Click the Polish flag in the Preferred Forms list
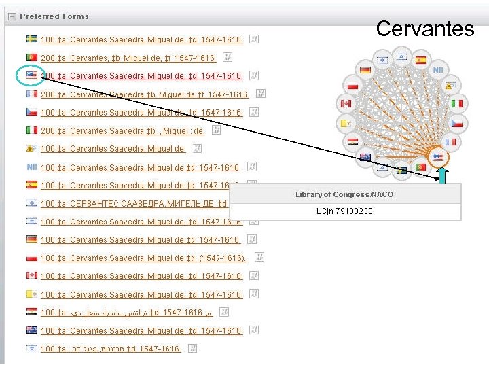This screenshot has height=367, width=489. tap(32, 258)
